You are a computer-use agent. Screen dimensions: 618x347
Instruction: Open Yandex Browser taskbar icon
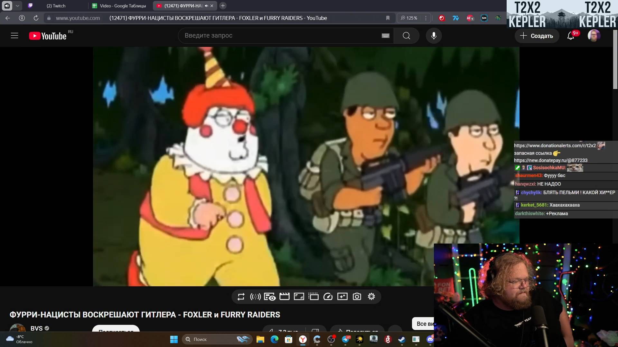tap(303, 339)
